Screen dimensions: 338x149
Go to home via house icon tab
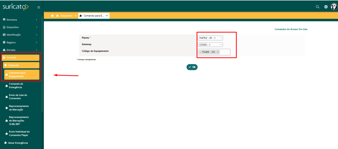52,16
